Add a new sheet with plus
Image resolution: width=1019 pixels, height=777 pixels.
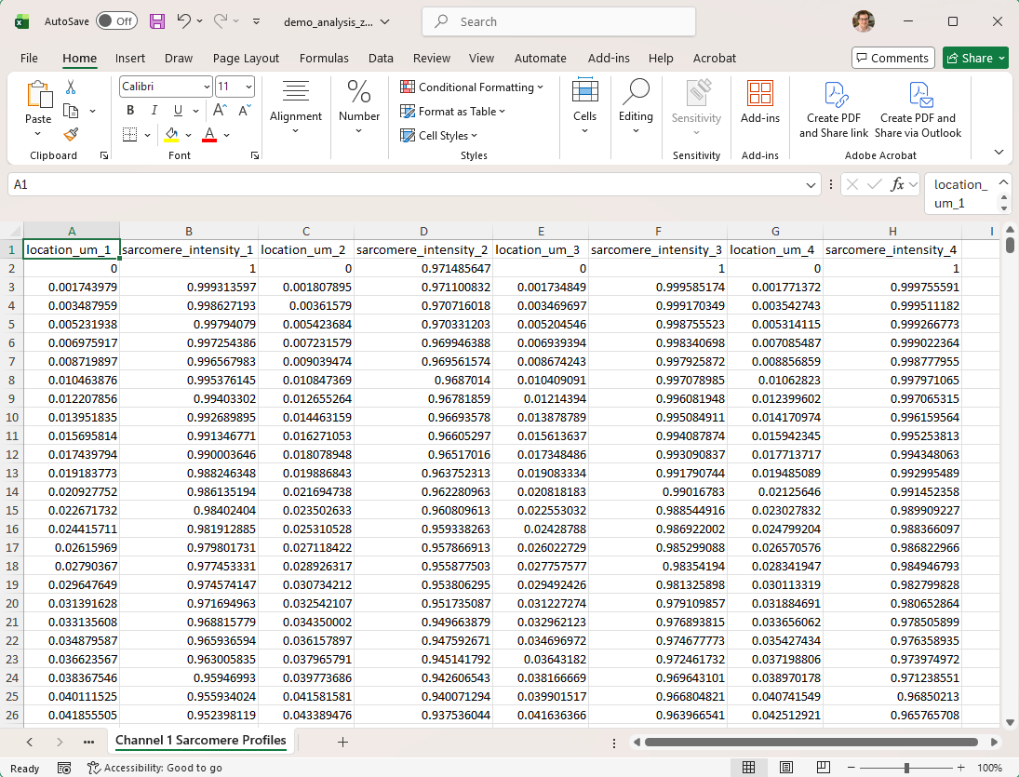point(343,742)
